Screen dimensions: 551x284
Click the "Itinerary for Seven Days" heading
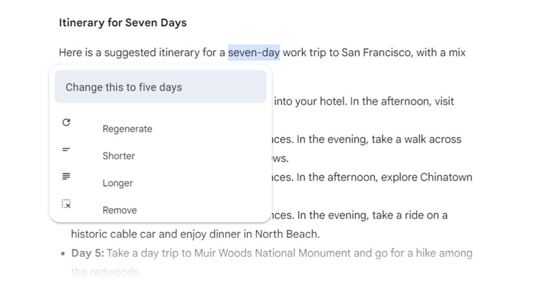coord(123,23)
